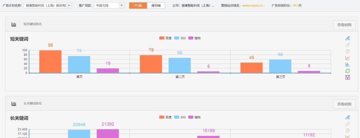Viewport: 360px width, 138px height.
Task: Toggle 搜狗 legend in 长关键词 chart
Action: 195,117
